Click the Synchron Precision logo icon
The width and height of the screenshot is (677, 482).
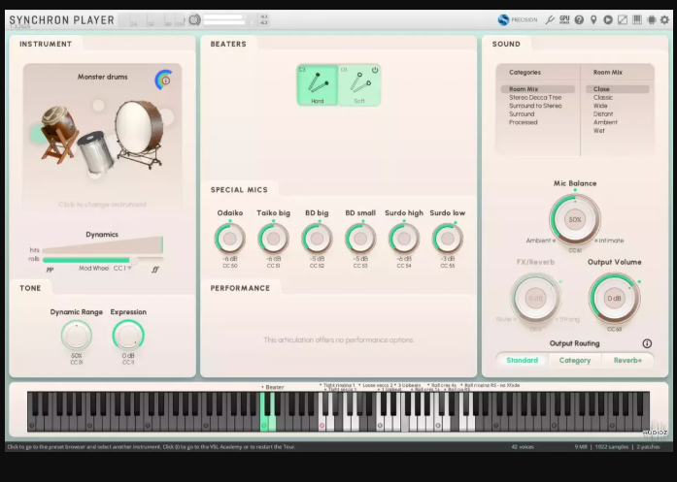(503, 19)
